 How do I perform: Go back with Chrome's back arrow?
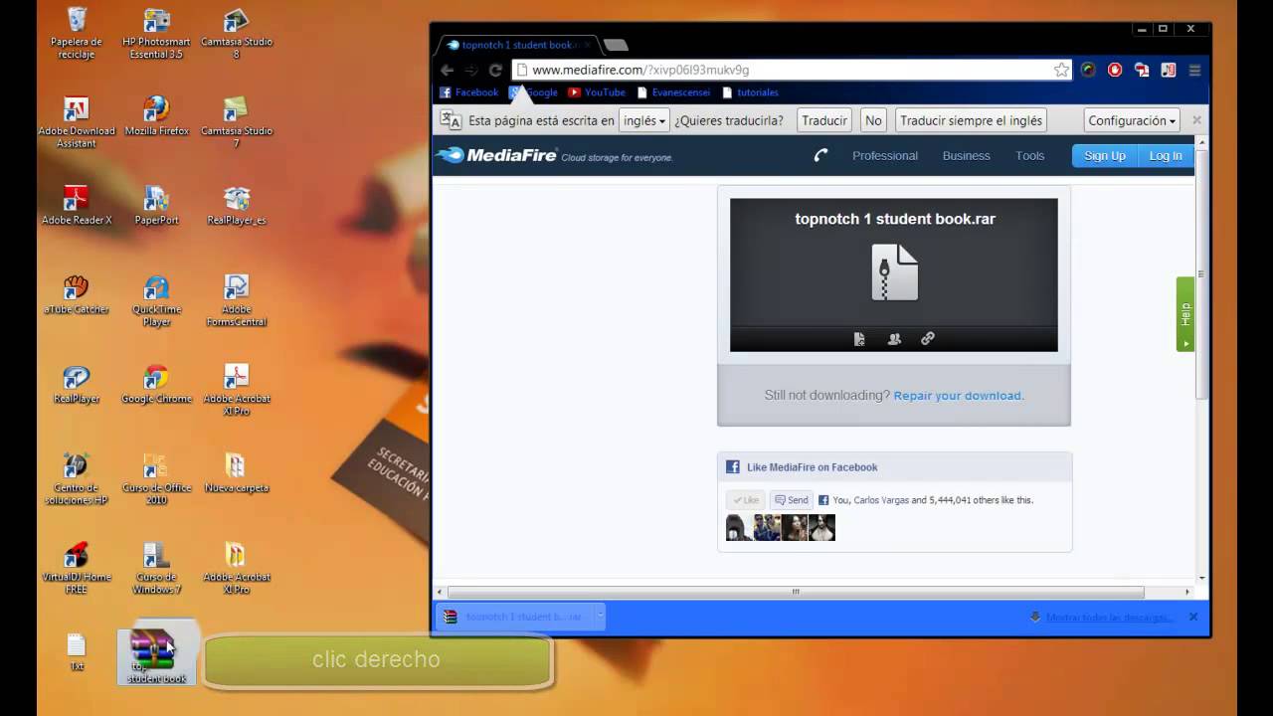448,70
